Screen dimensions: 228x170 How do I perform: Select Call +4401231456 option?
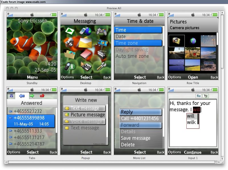click(x=141, y=118)
